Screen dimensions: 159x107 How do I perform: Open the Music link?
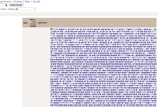tap(28, 2)
